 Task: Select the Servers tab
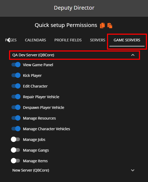pos(98,40)
